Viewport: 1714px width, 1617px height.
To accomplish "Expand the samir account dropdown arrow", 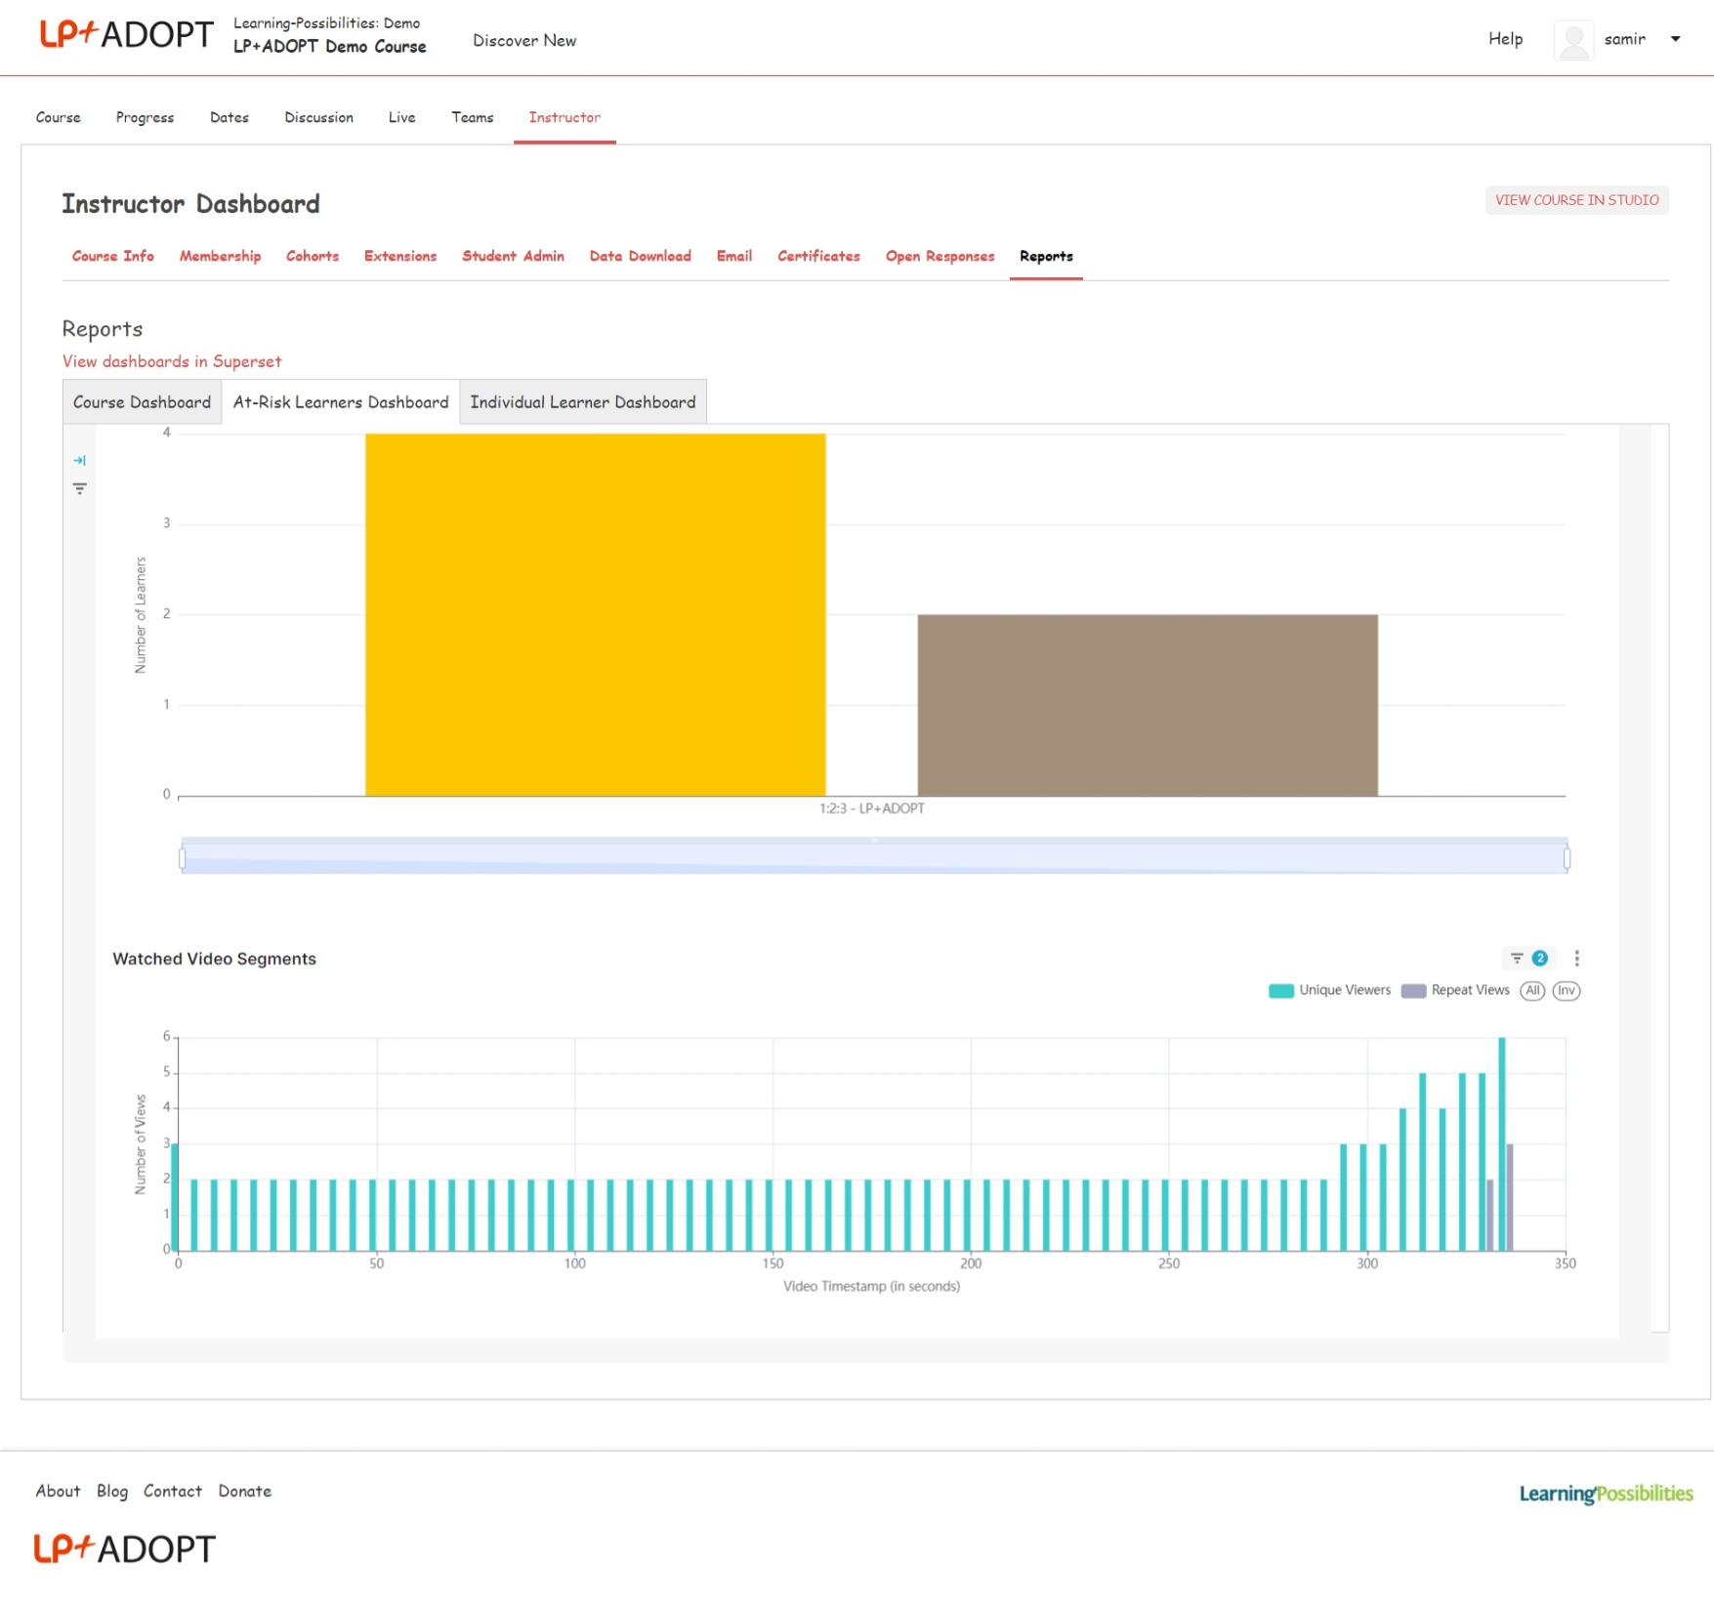I will point(1675,39).
